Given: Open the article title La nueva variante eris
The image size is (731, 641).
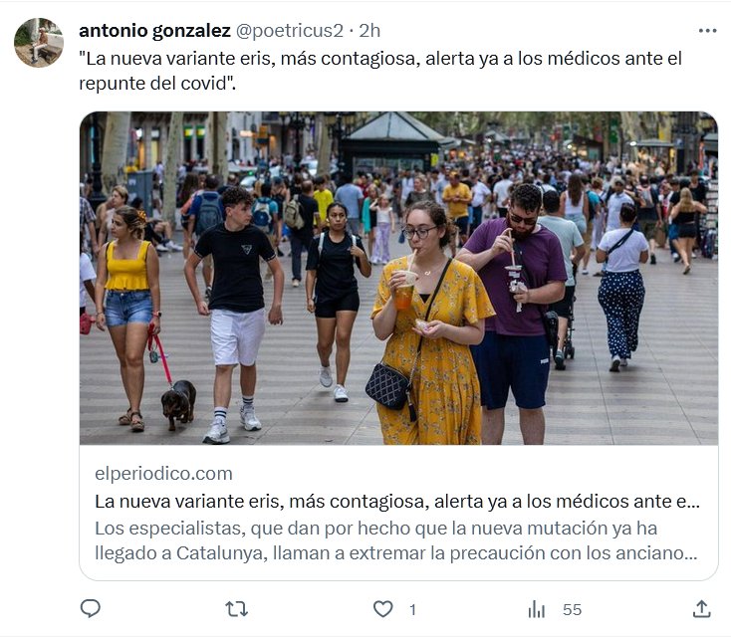Looking at the screenshot, I should [x=397, y=502].
